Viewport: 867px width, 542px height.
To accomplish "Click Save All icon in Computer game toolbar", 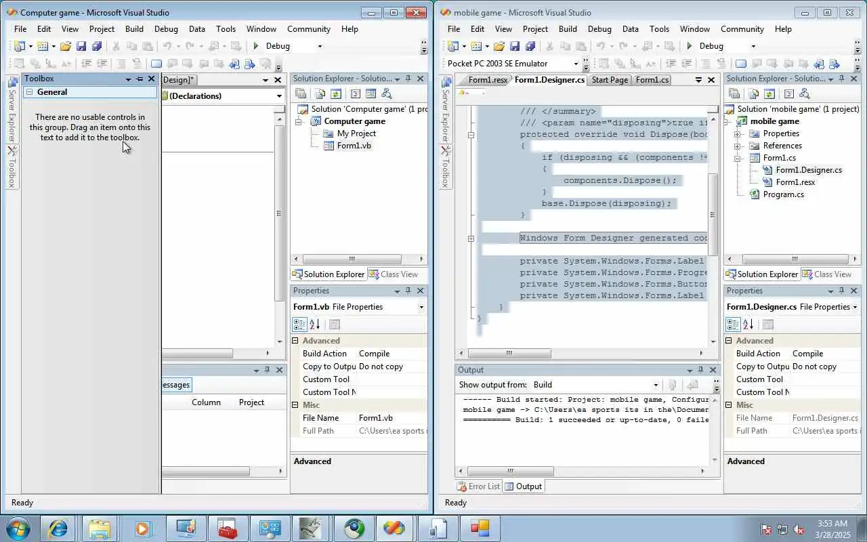I will (96, 46).
